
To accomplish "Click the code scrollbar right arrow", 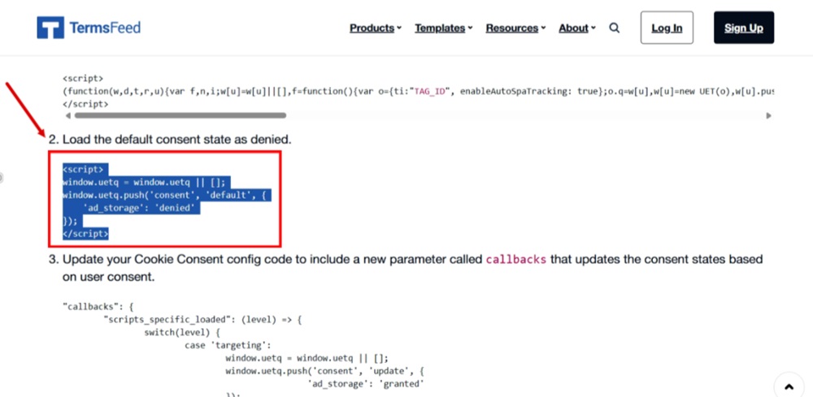I will pyautogui.click(x=768, y=115).
